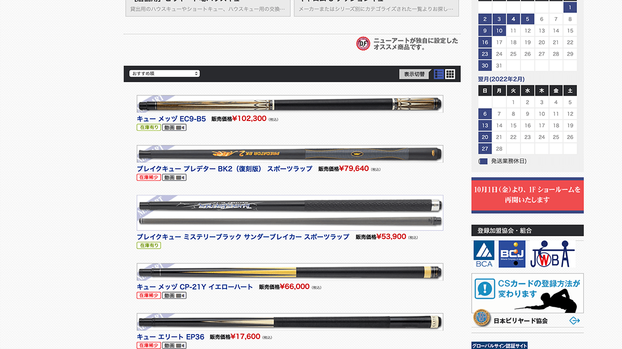Viewport: 622px width, 349px height.
Task: Select day 13 in the February 2022 calendar
Action: [485, 125]
